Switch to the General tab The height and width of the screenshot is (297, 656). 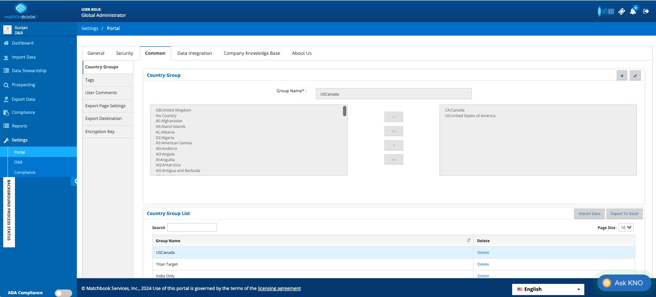[96, 53]
